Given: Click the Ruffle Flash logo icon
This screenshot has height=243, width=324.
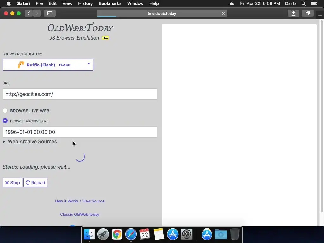Looking at the screenshot, I should (21, 65).
